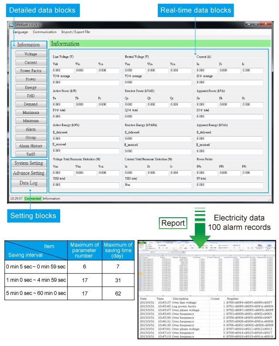Show the THD data page
Viewport: 279px width, 346px height.
tap(31, 96)
